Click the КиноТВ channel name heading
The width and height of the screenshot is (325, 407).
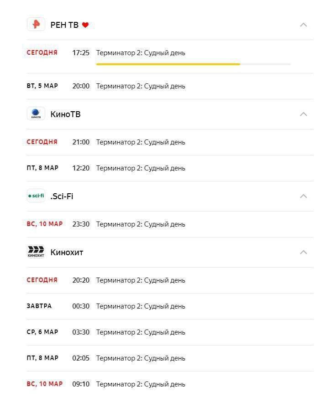coord(66,114)
